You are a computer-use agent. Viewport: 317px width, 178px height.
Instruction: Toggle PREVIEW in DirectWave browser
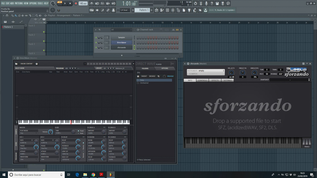(170, 76)
